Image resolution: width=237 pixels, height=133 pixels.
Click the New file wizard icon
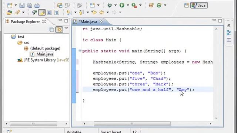[x=10, y=6]
